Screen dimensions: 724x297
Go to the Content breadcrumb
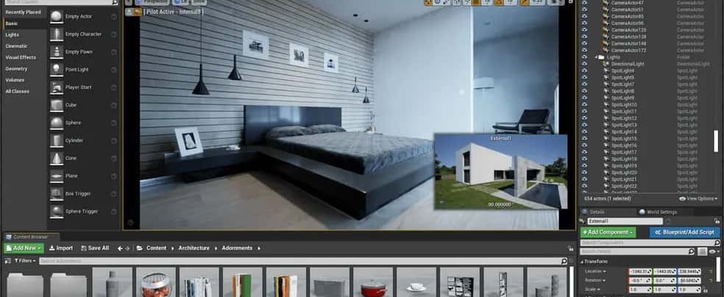(156, 248)
